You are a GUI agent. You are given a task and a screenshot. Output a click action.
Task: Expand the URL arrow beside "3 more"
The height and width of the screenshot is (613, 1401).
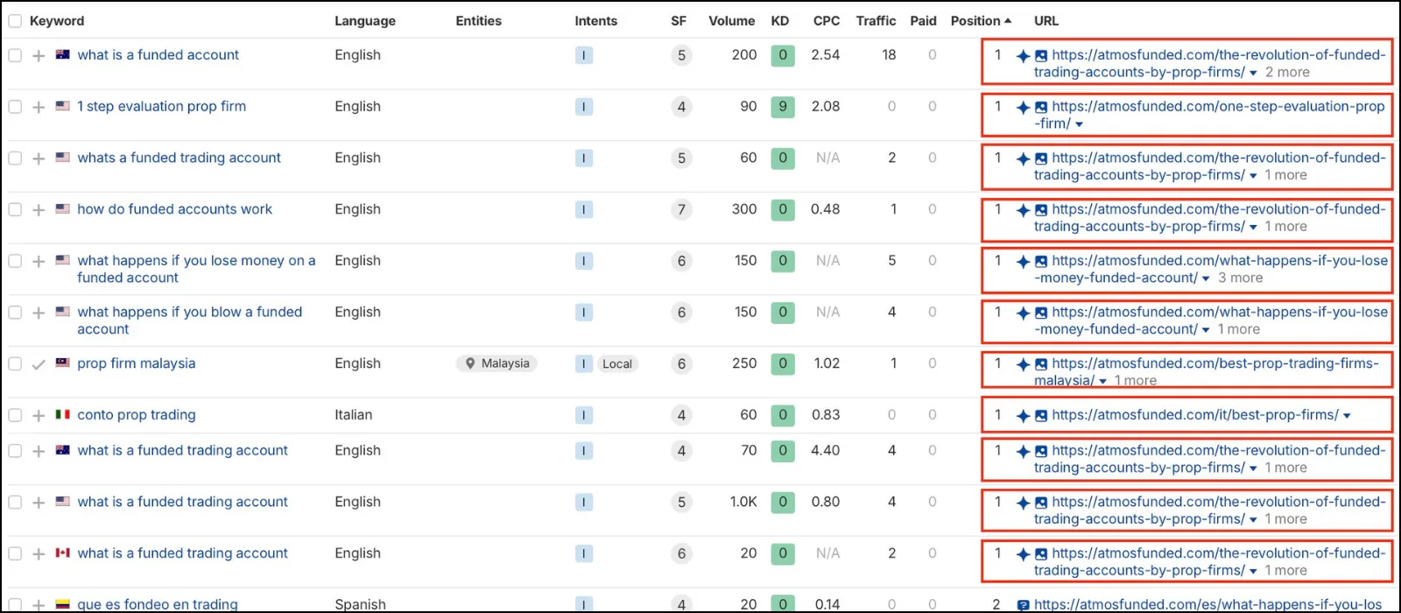pyautogui.click(x=1206, y=279)
